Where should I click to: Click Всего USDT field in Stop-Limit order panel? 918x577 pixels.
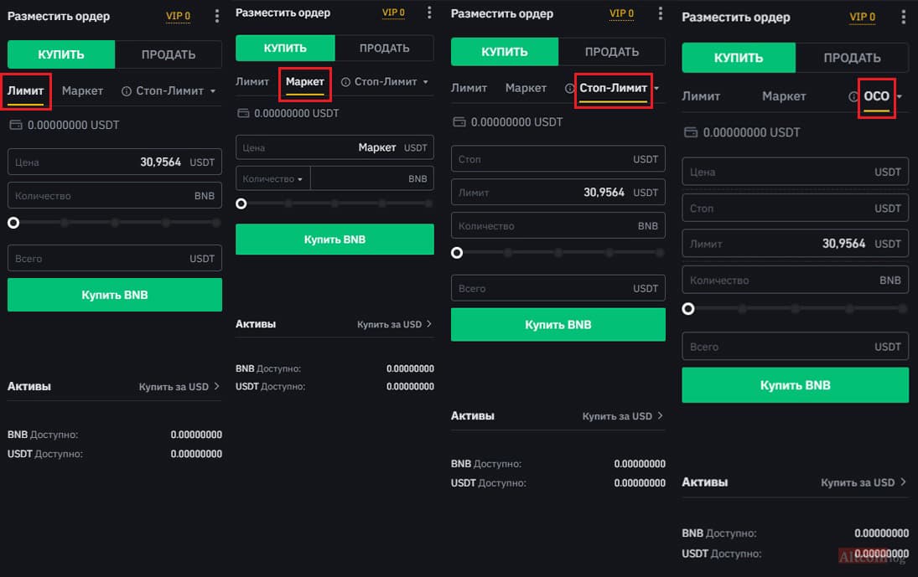(x=558, y=288)
